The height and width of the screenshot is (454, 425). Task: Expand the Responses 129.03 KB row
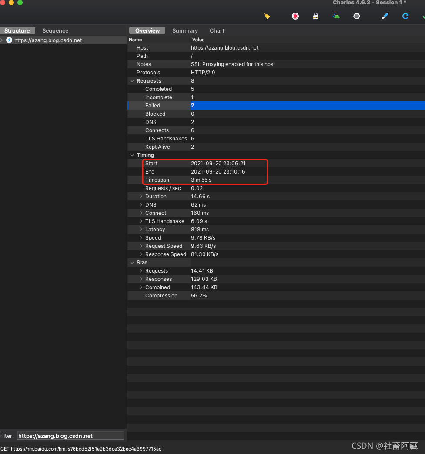141,279
